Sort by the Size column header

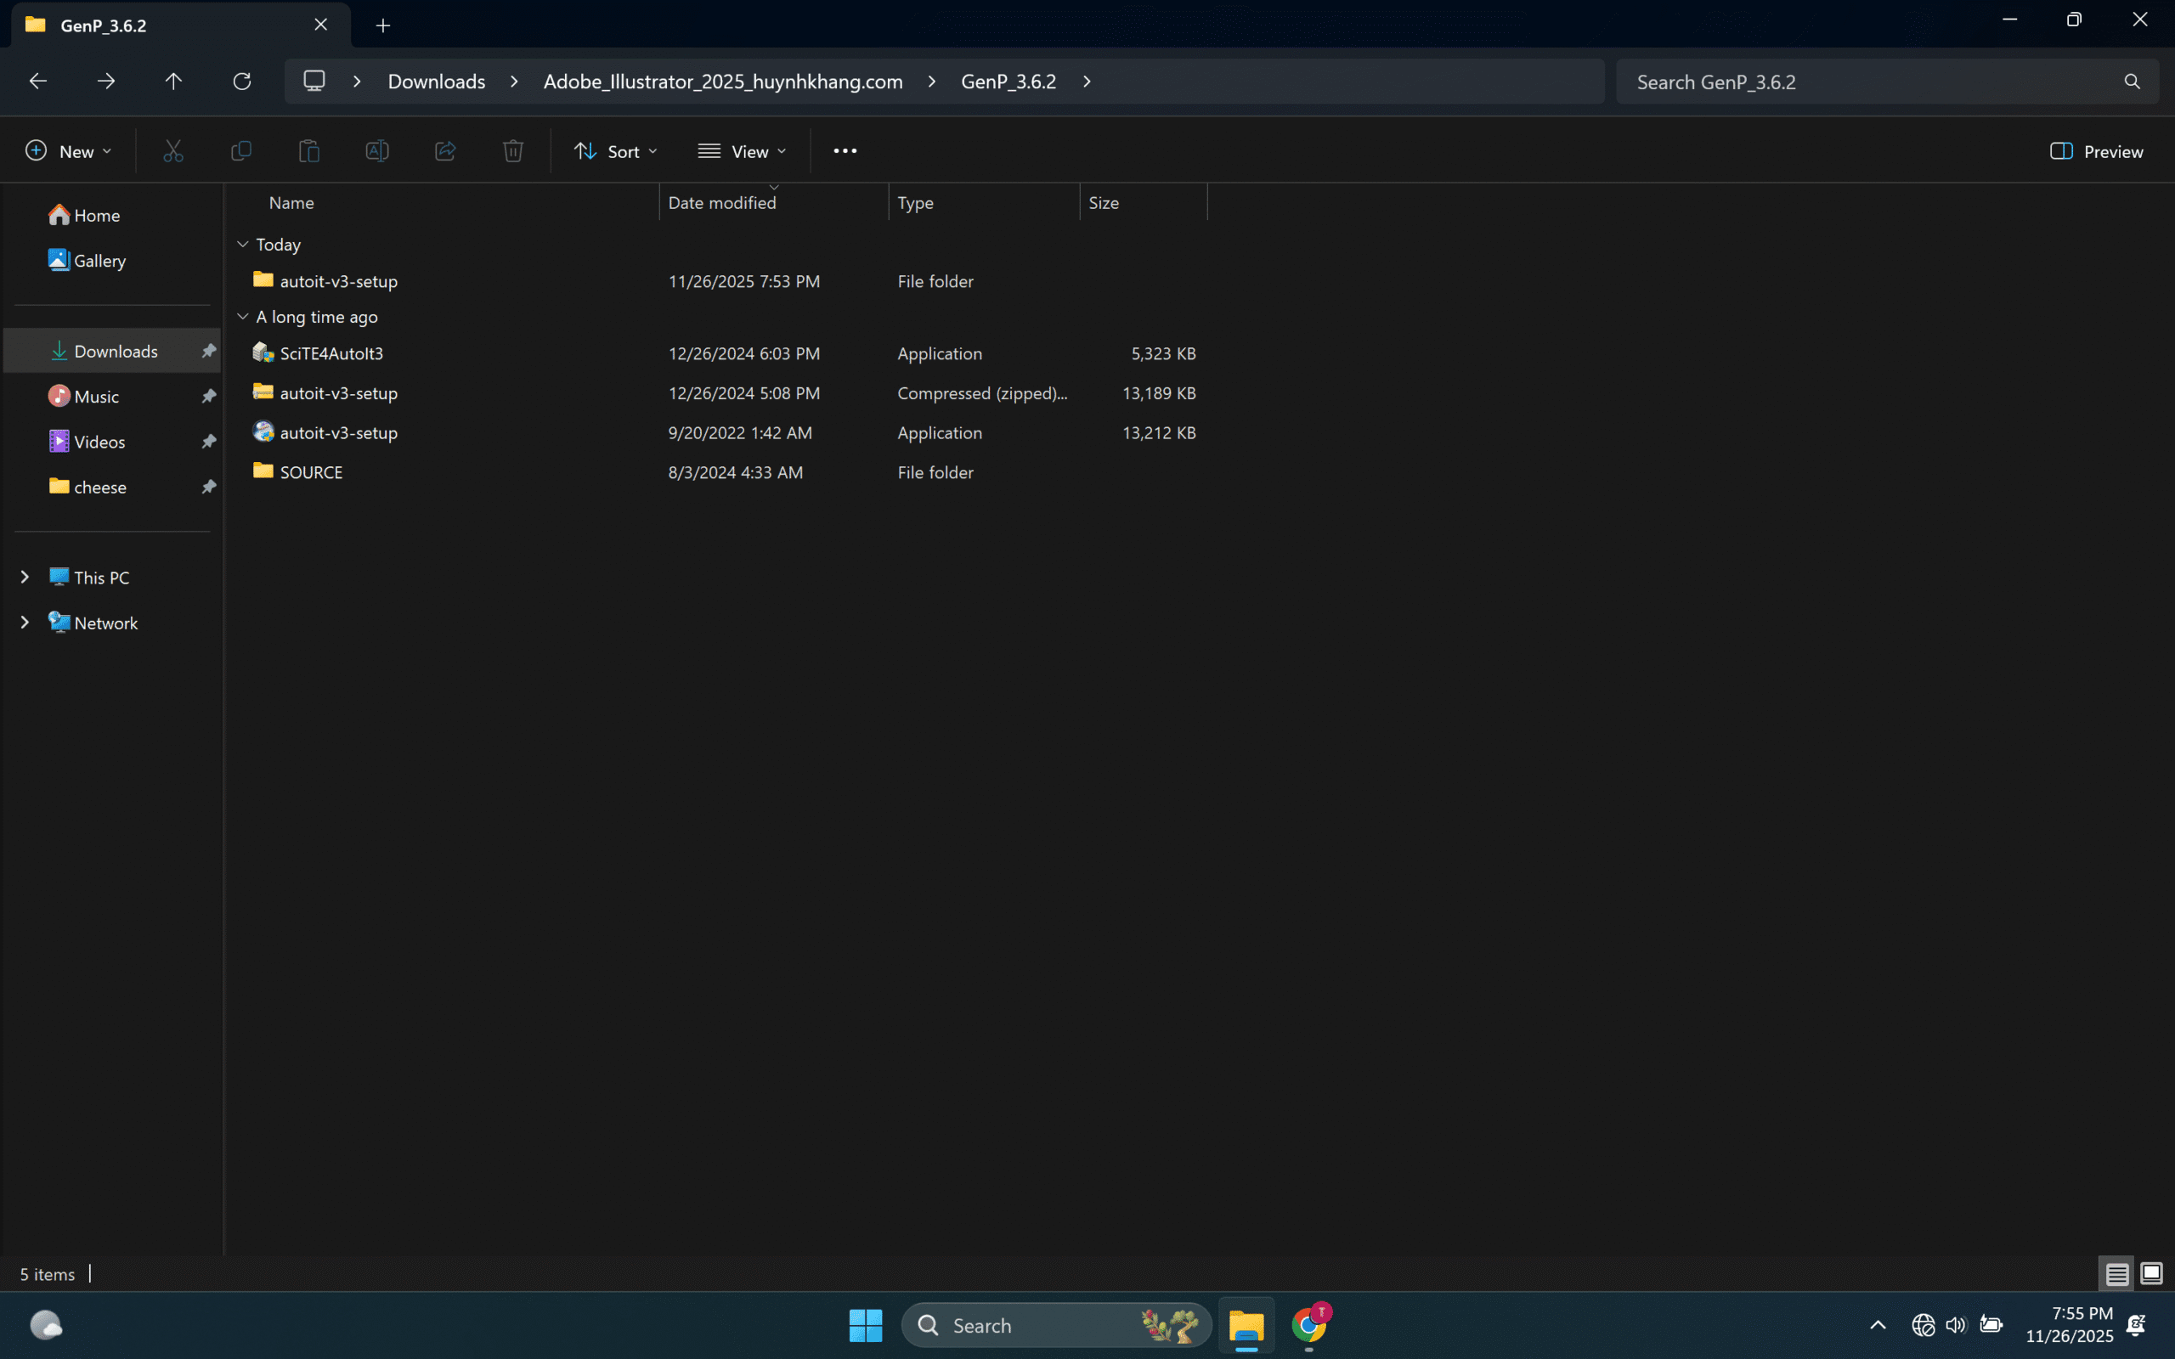[x=1104, y=203]
